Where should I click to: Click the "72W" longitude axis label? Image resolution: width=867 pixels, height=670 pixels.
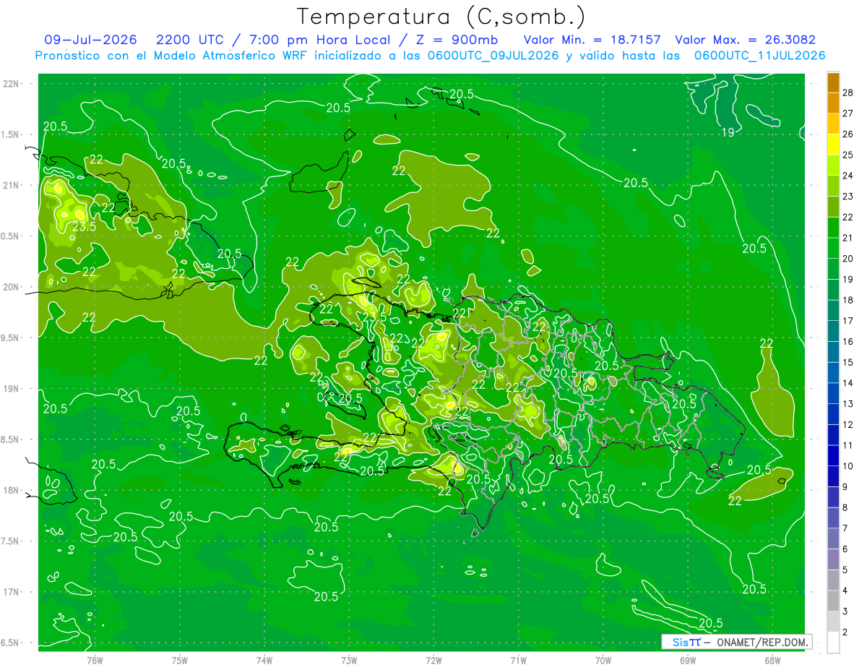433,660
